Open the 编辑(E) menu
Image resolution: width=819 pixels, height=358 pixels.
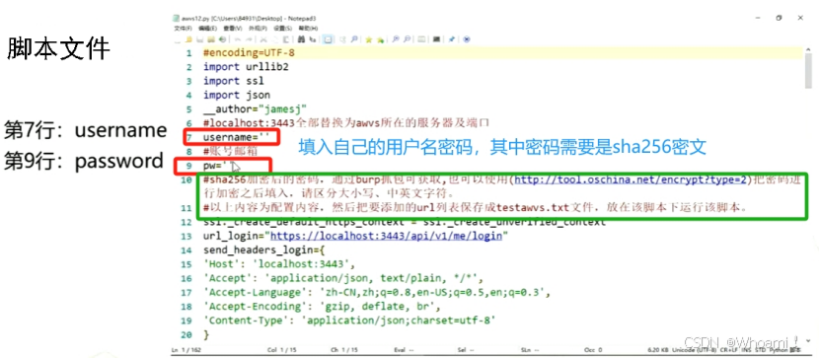tap(208, 29)
